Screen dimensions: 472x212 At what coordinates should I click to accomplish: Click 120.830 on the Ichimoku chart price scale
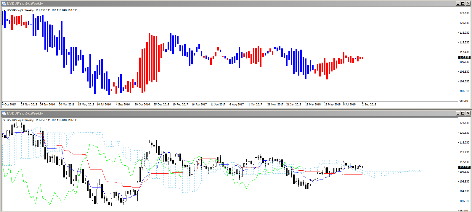464,133
